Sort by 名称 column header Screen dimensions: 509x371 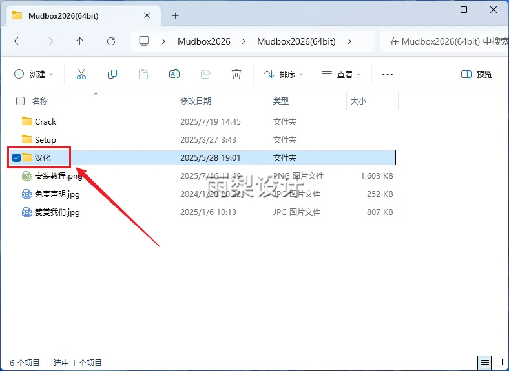point(40,101)
